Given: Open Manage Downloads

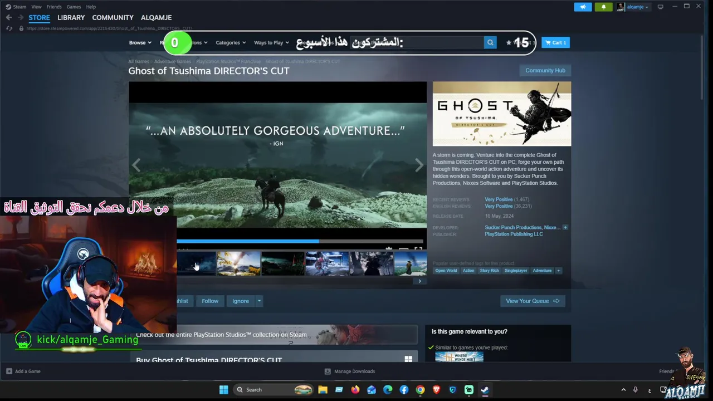Looking at the screenshot, I should coord(350,371).
